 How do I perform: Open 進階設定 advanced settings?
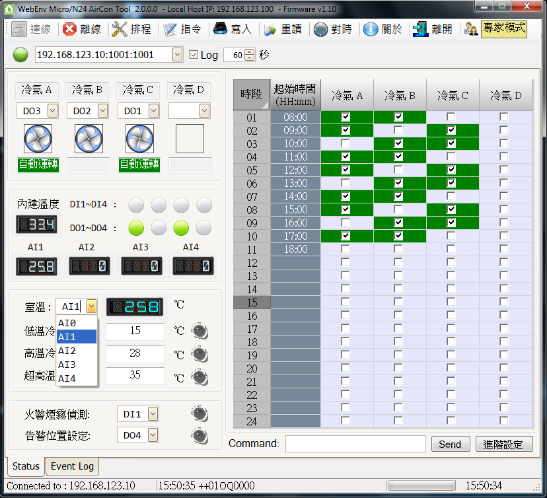504,444
